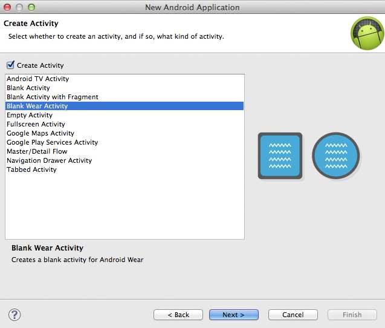Image resolution: width=385 pixels, height=328 pixels.
Task: Choose Blank Activity with Fragment
Action: click(x=125, y=97)
